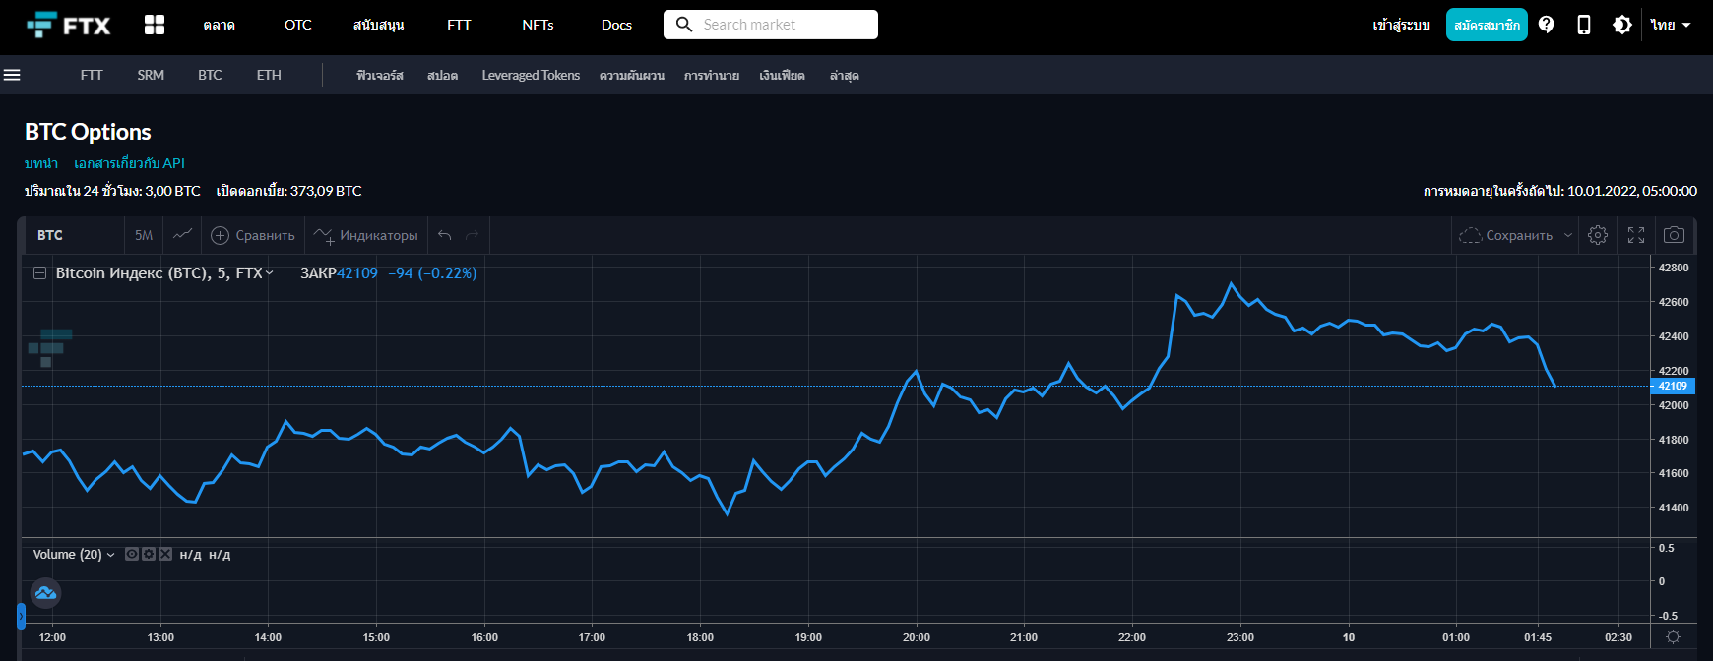Open the help question mark icon

click(1547, 25)
